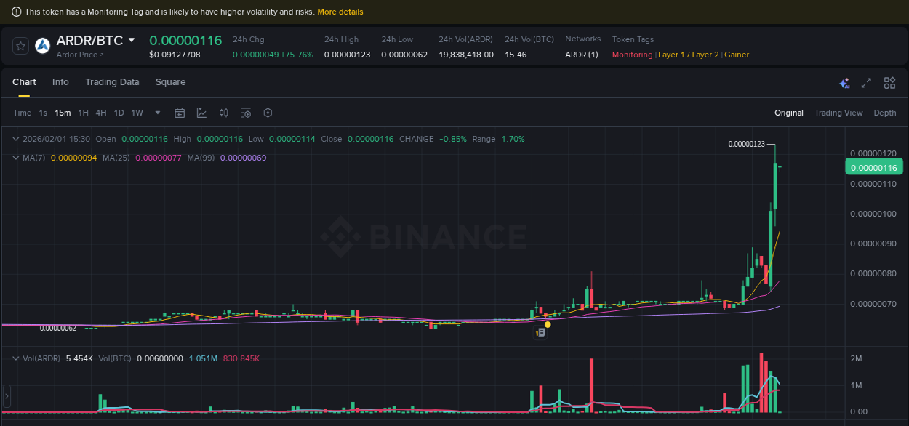Open the AI analysis assistant
Screen dimensions: 909x426
(844, 83)
